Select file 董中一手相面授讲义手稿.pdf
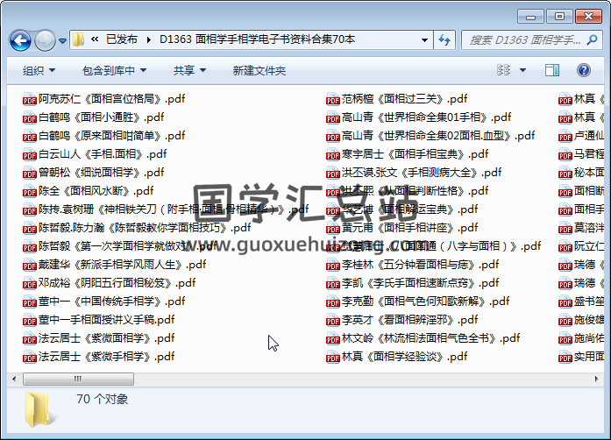The height and width of the screenshot is (440, 611). click(99, 320)
